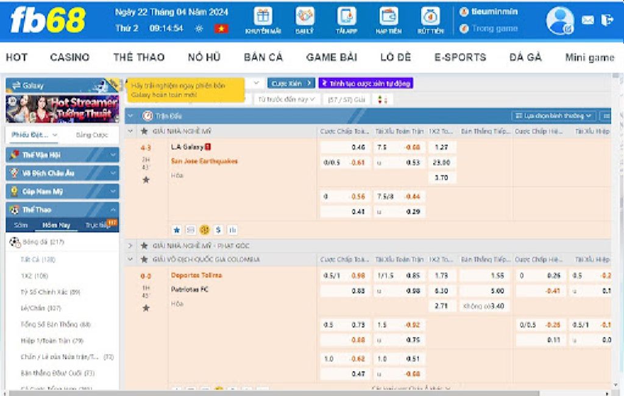Screen dimensions: 624x396
Task: Click the logout door icon
Action: point(606,20)
